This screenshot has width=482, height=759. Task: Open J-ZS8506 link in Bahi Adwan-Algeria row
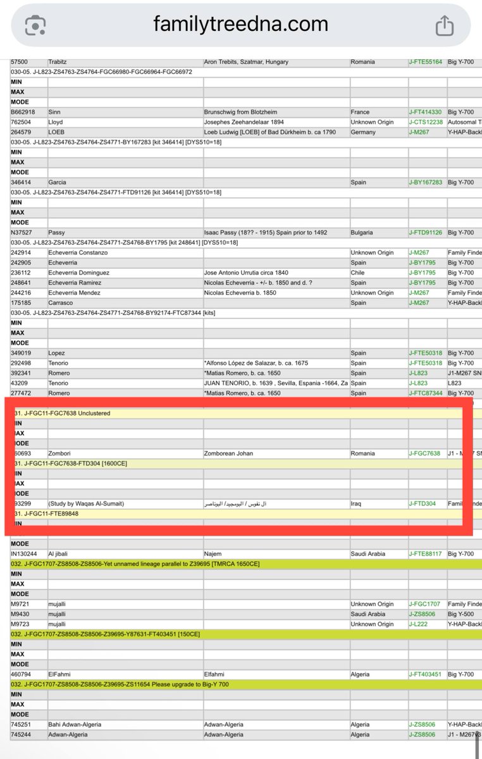423,725
